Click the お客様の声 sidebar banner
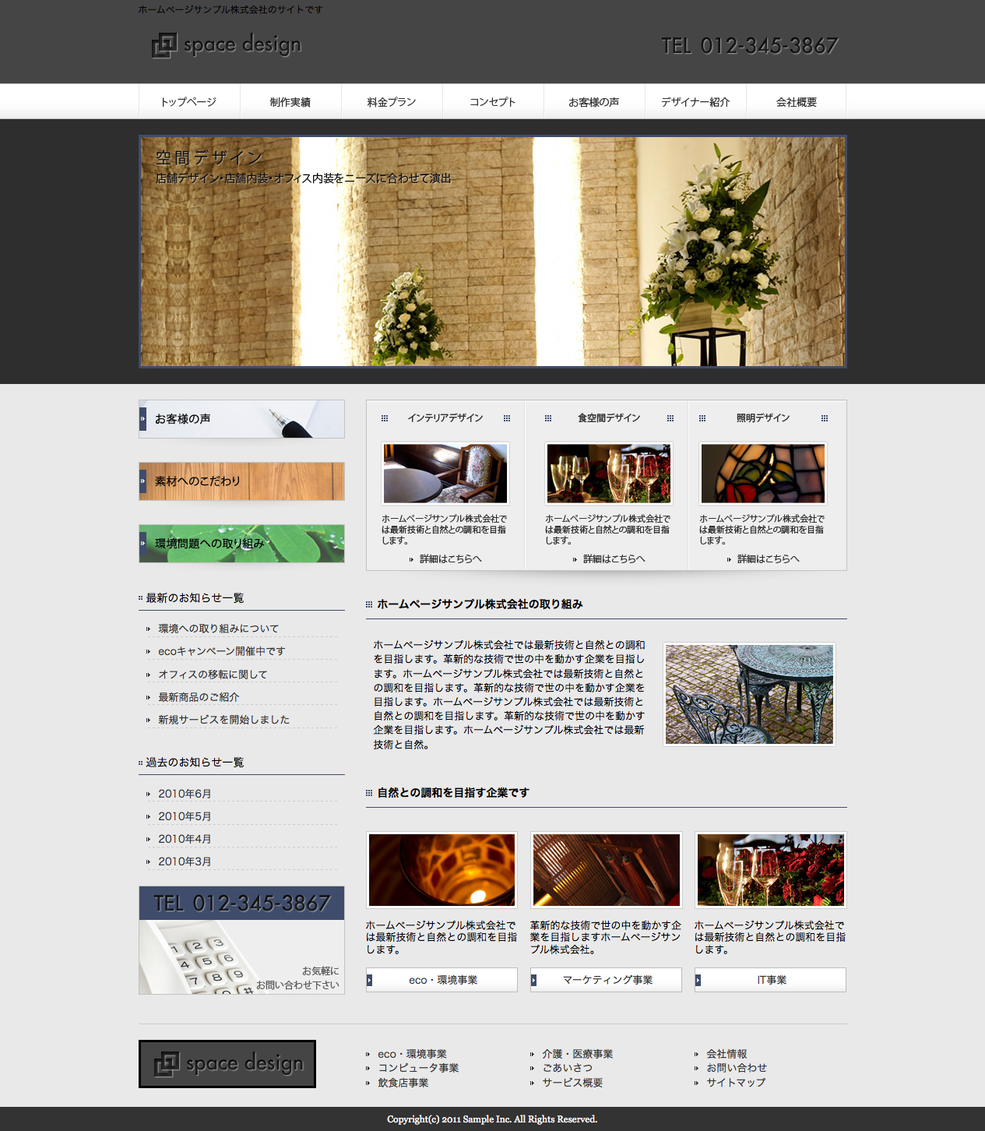This screenshot has height=1131, width=985. click(241, 419)
